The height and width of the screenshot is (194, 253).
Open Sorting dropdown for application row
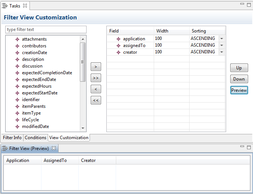(x=222, y=38)
